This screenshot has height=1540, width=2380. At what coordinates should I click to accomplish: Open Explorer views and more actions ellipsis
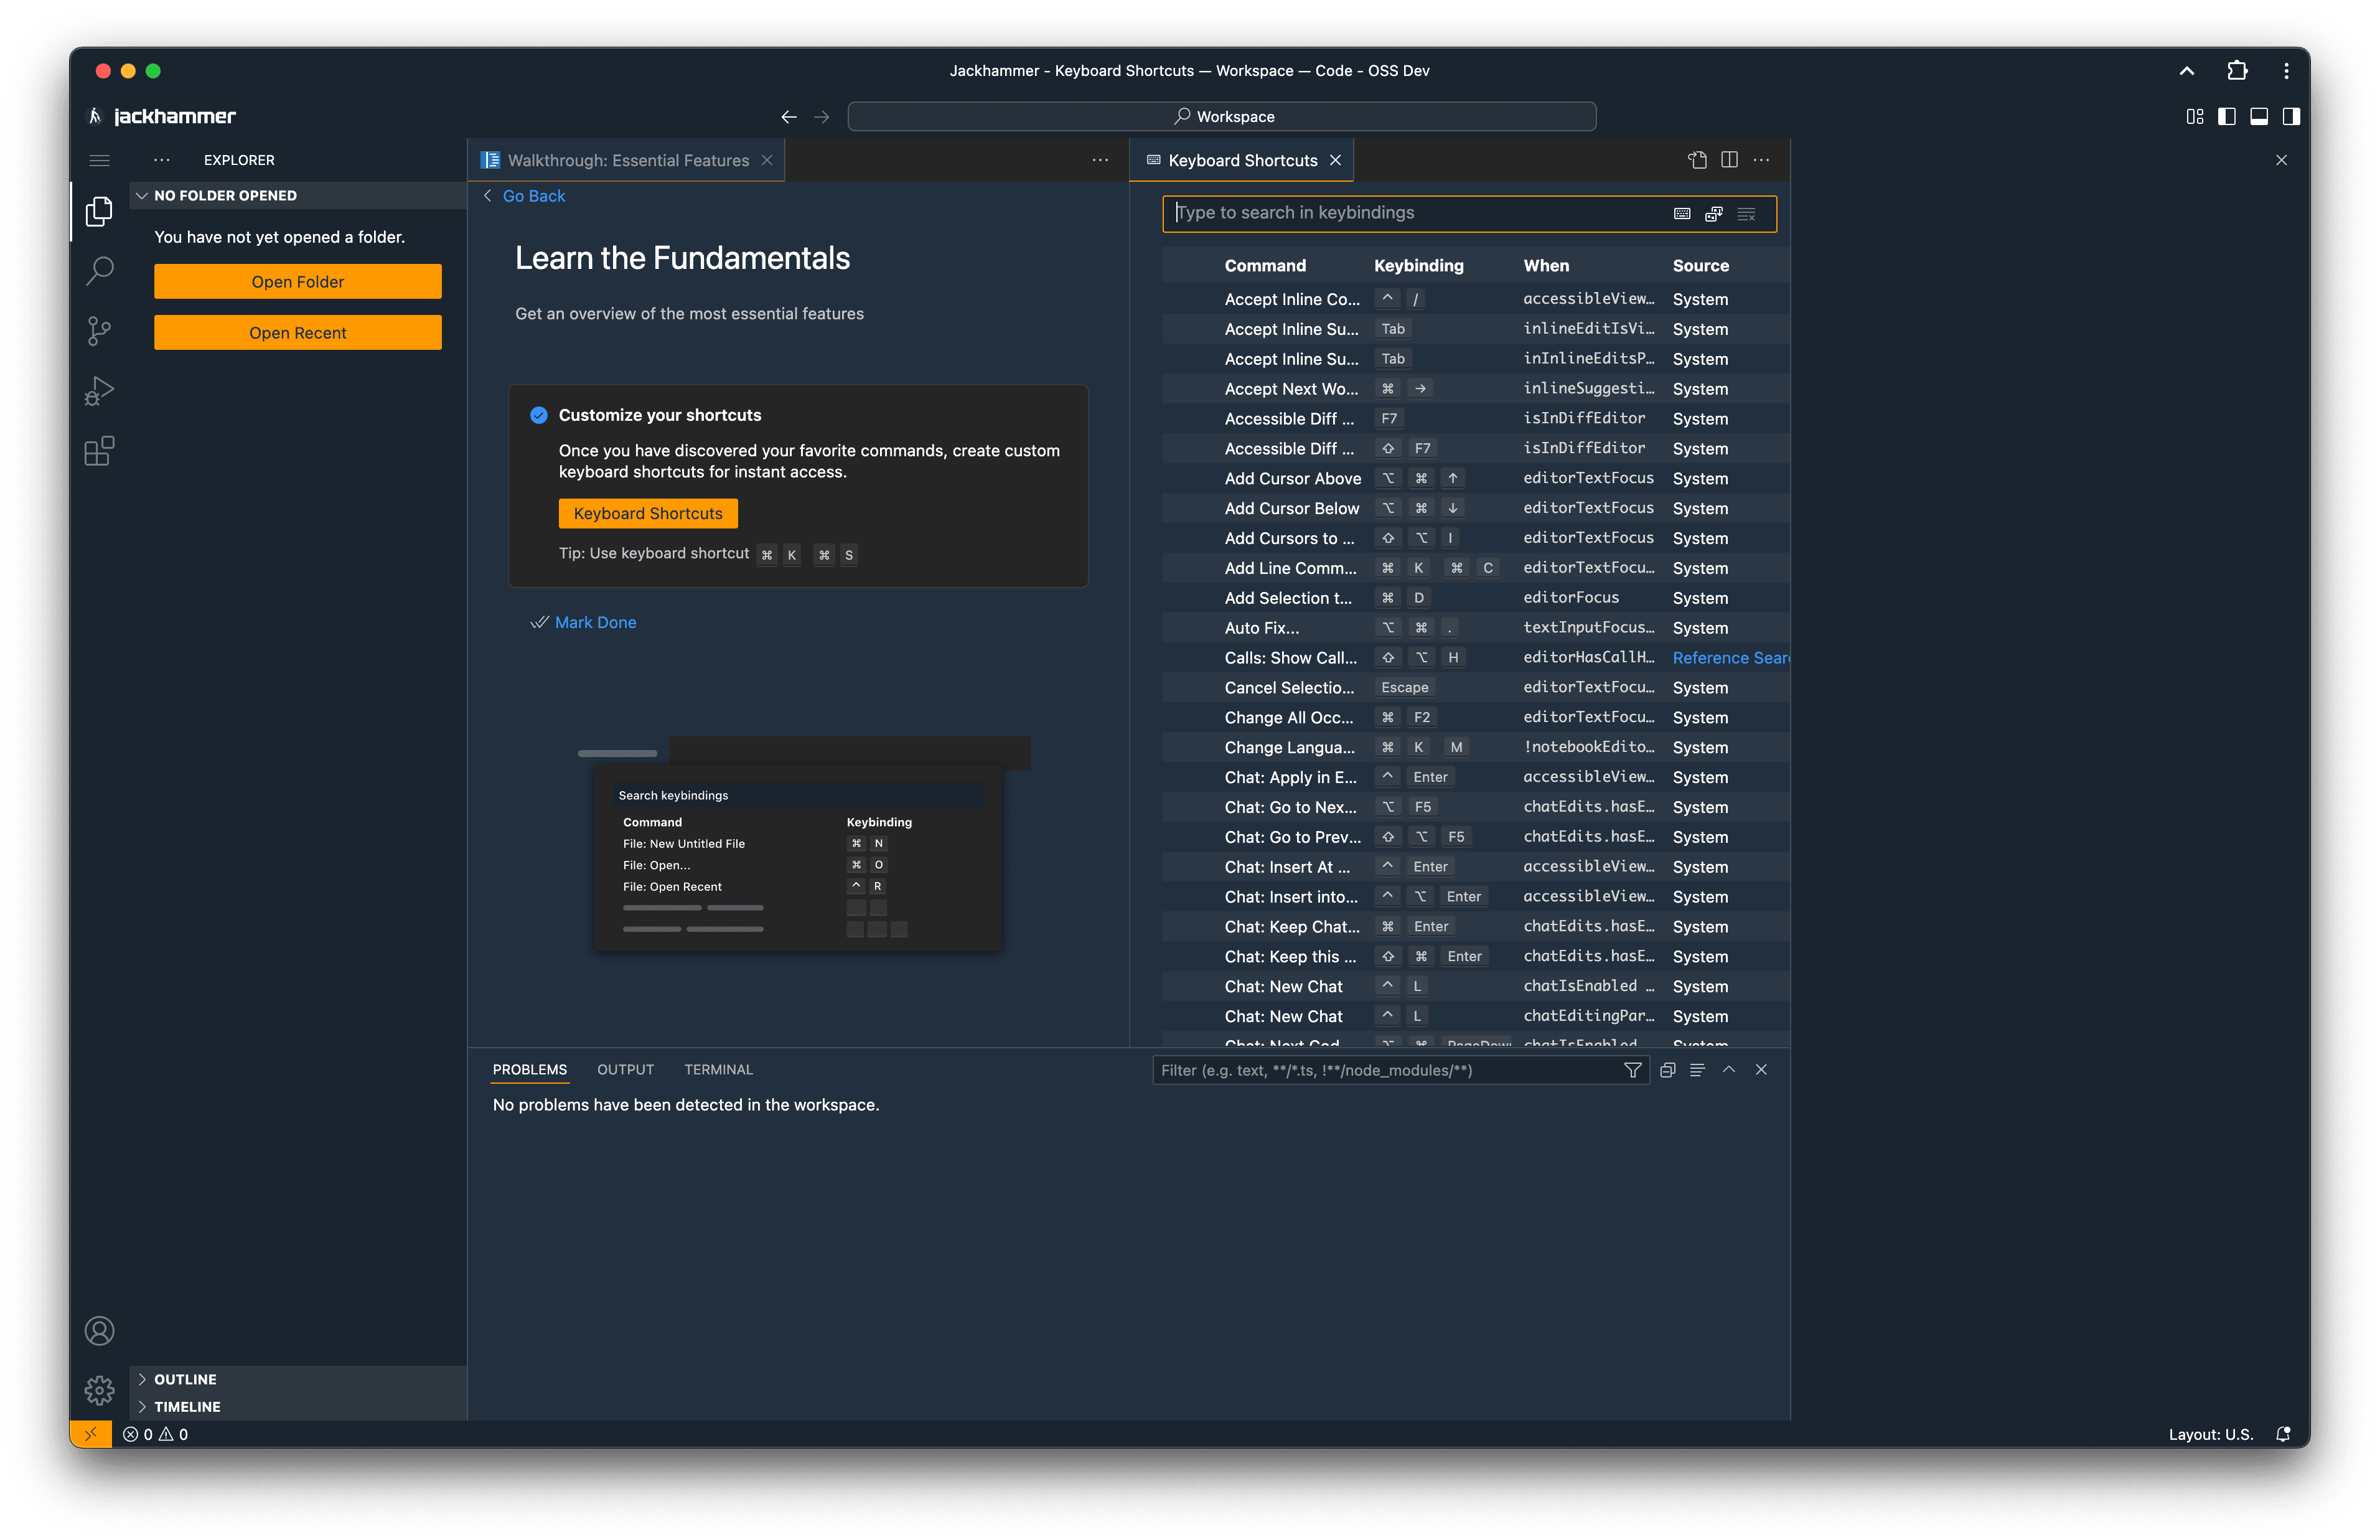tap(162, 160)
